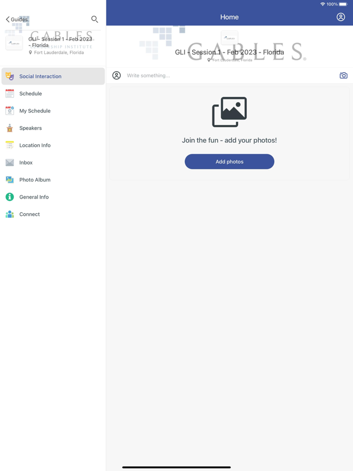This screenshot has height=471, width=353.
Task: Click the Home title in header
Action: pos(229,17)
